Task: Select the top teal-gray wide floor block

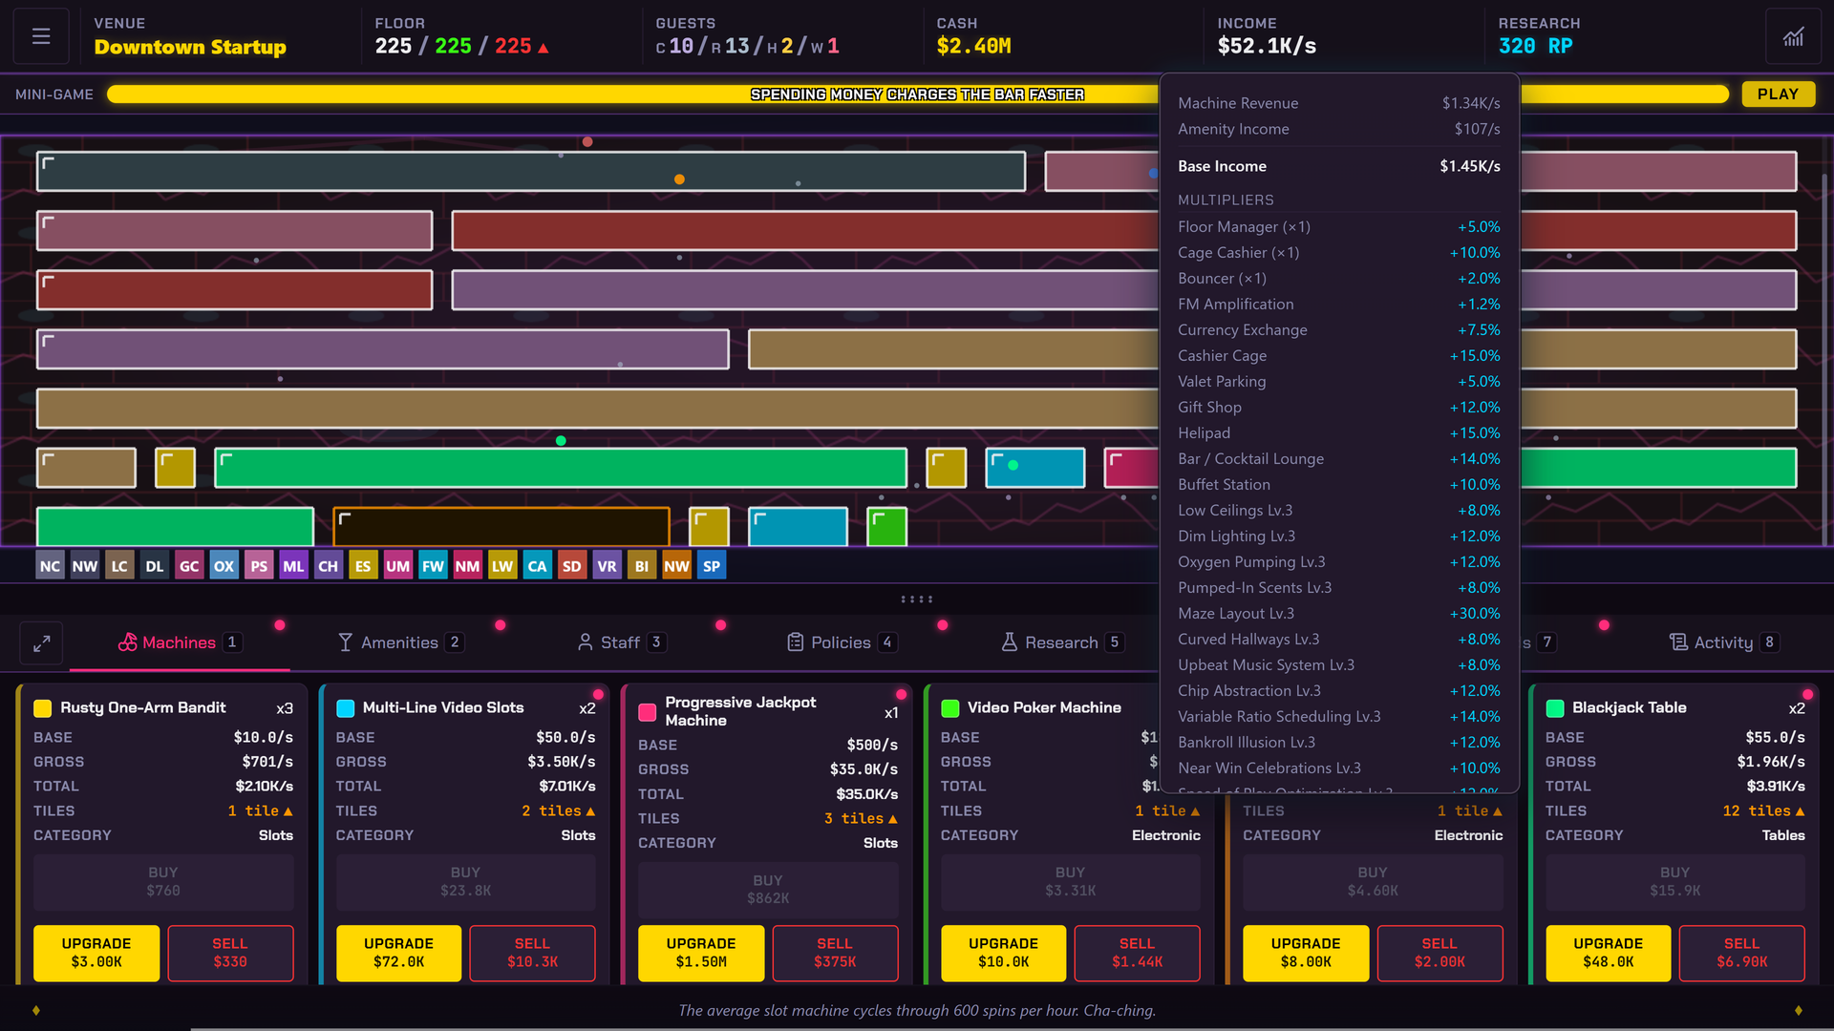Action: coord(531,172)
